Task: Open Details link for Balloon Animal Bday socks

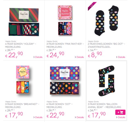Action: (121, 117)
